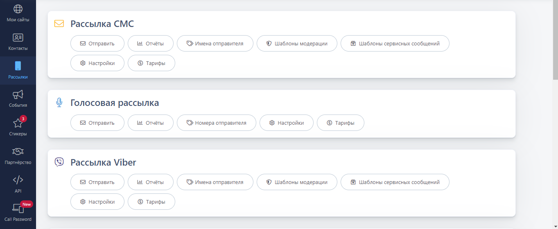Click the Viber logo icon beside Рассылка Viber
The image size is (558, 229).
coord(59,162)
